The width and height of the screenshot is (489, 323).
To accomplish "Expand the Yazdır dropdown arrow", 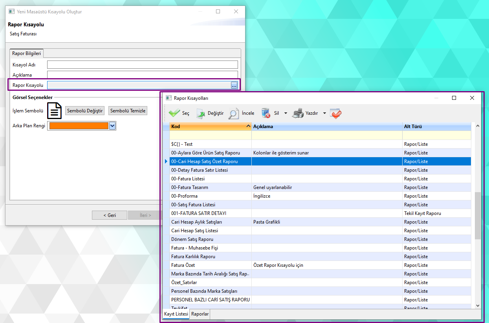I will coord(324,113).
